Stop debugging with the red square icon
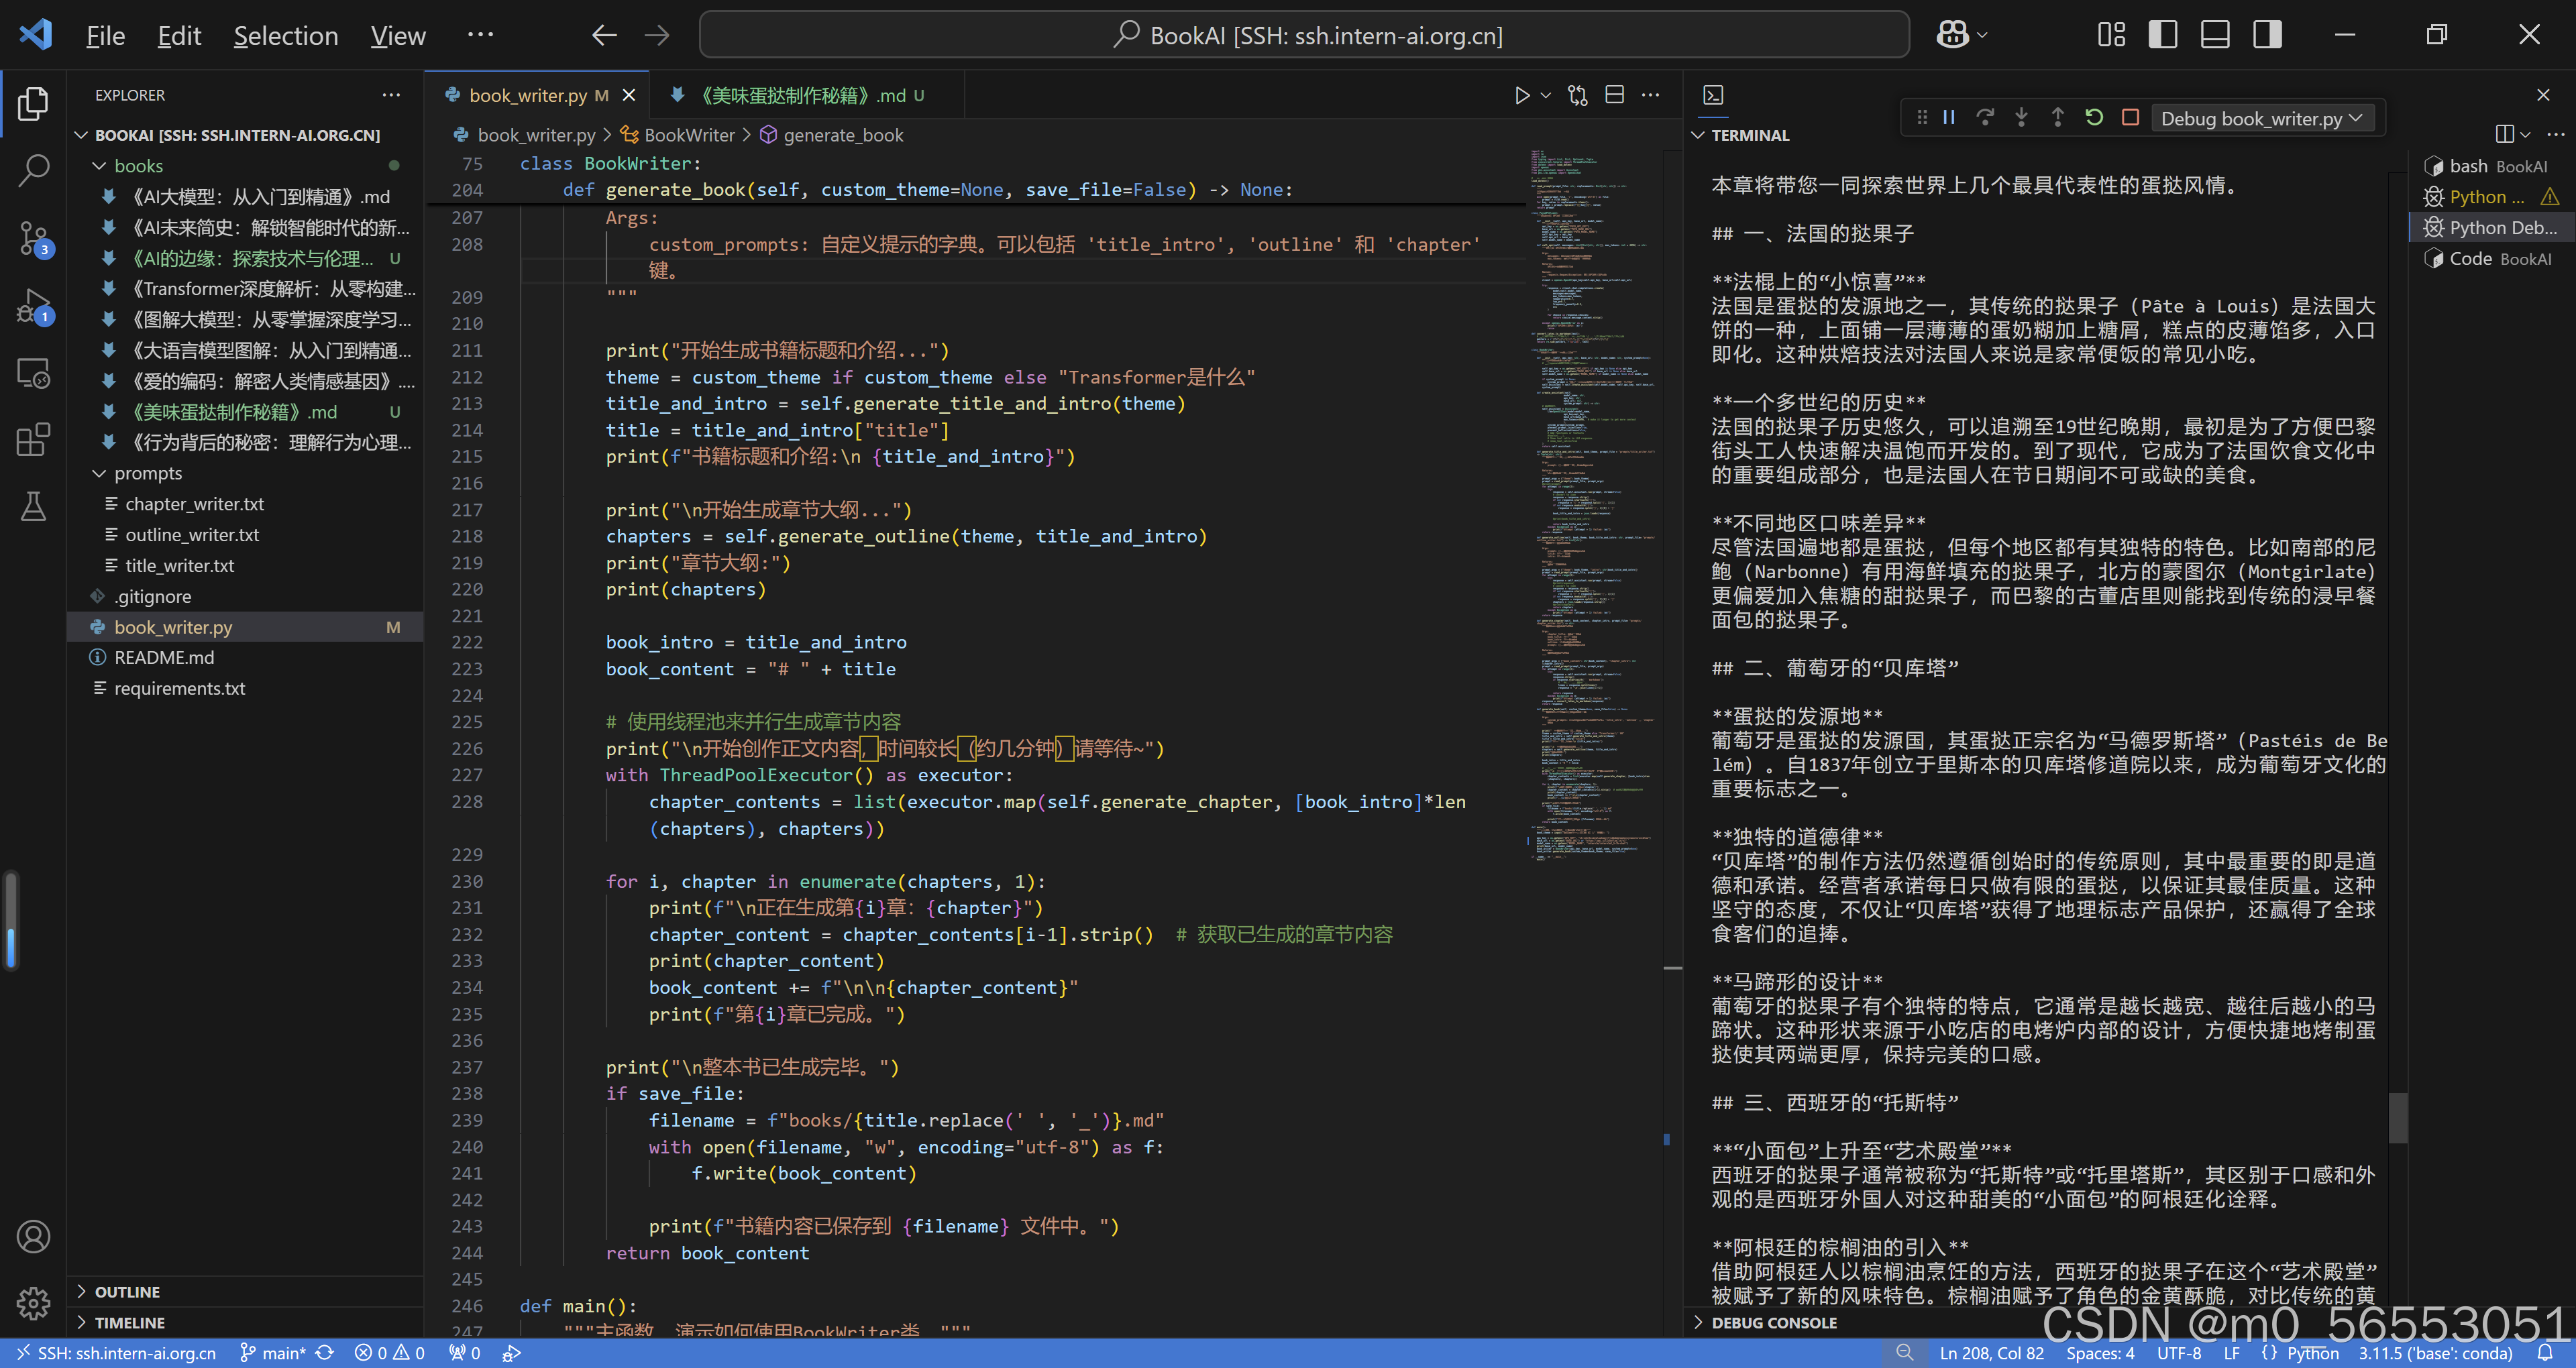 pos(2130,117)
